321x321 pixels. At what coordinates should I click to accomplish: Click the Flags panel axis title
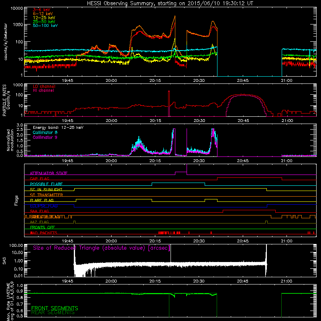point(16,200)
